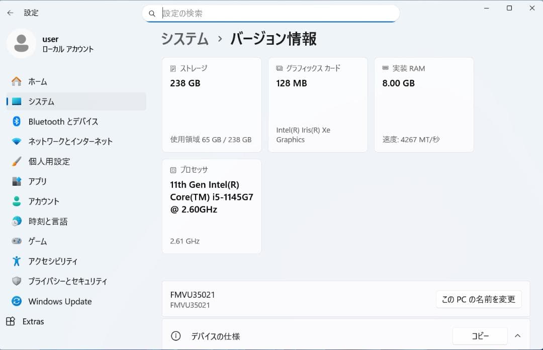Click the back arrow navigation icon
This screenshot has height=350, width=543.
tap(10, 13)
